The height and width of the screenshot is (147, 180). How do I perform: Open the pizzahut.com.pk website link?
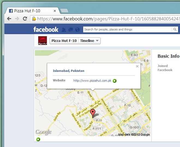tap(92, 81)
